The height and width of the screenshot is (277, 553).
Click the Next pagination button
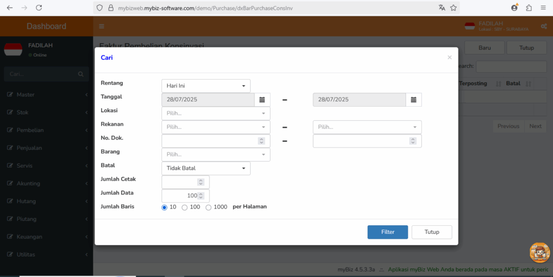click(x=535, y=126)
